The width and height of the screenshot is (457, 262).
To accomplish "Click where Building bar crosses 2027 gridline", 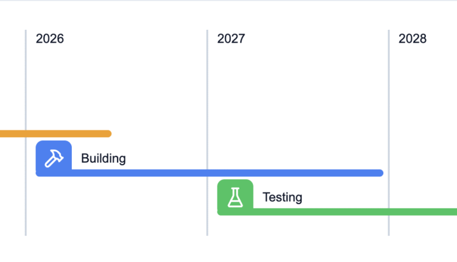I will [207, 173].
